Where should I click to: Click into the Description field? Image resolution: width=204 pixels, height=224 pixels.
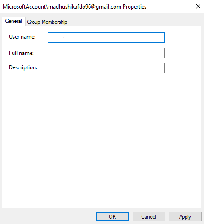tap(106, 68)
